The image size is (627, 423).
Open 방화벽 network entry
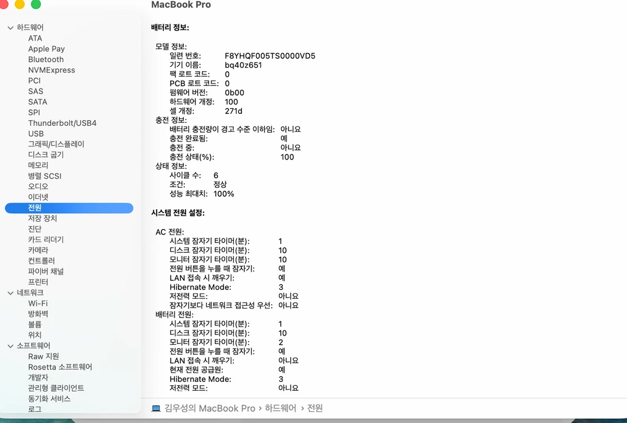click(38, 314)
